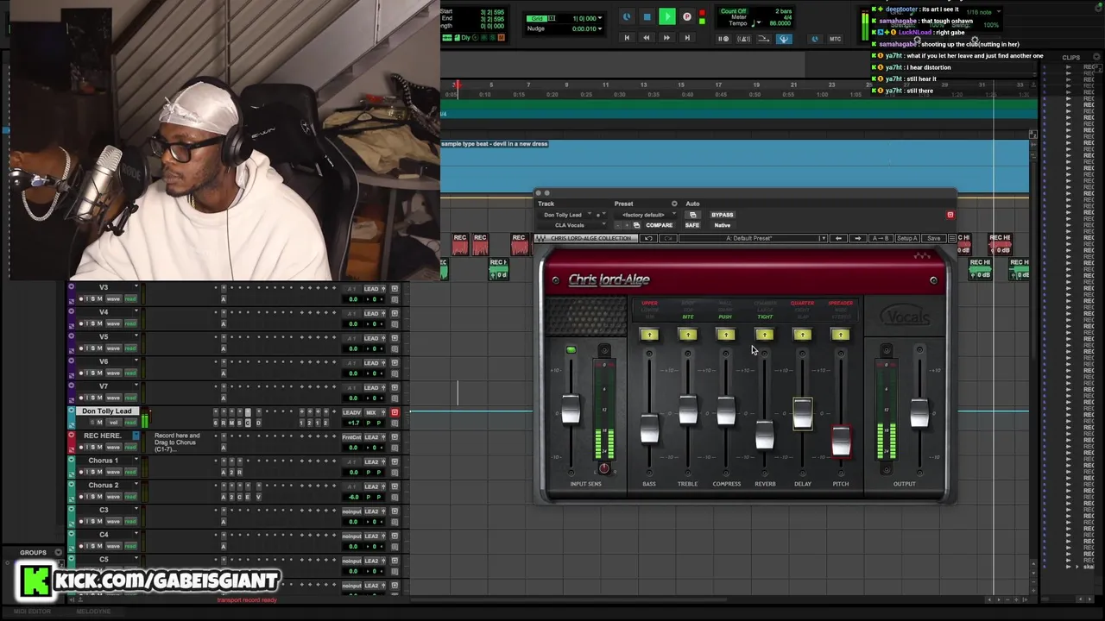Click the Delay fader handle
Viewport: 1105px width, 621px height.
[803, 413]
